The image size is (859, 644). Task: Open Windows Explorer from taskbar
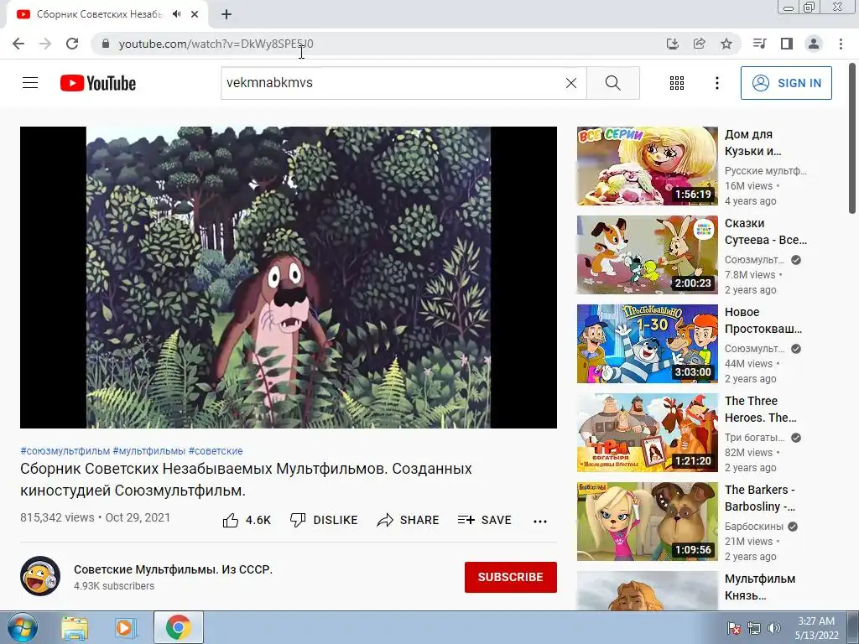[x=75, y=627]
